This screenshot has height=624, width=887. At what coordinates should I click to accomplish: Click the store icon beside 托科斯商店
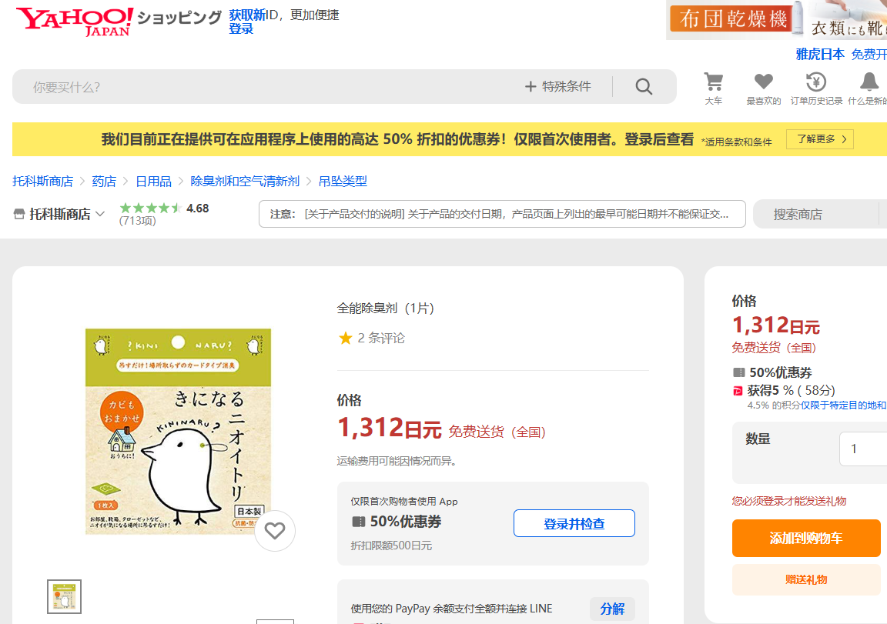[x=19, y=214]
